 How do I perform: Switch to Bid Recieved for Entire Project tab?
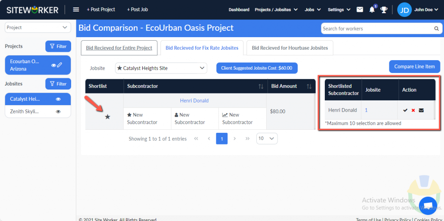click(119, 48)
